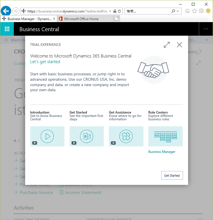Open favorites star icon
This screenshot has height=220, width=213.
194,11
